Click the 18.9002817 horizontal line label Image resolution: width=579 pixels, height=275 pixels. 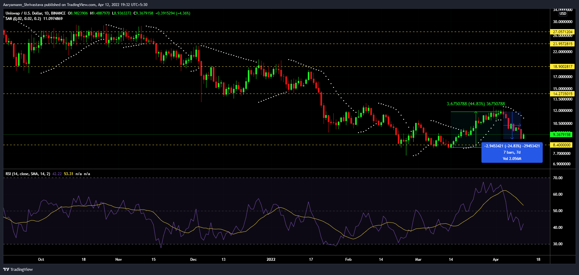562,67
